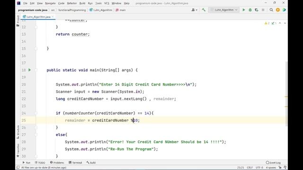Click the IntelliJ logo icon in the title bar
This screenshot has height=170, width=303.
tap(18, 3)
